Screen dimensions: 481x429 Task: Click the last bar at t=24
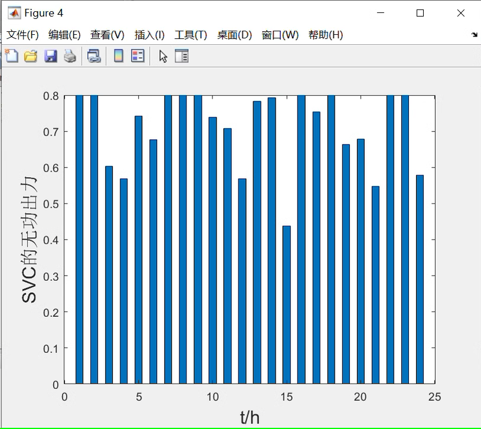pyautogui.click(x=420, y=279)
